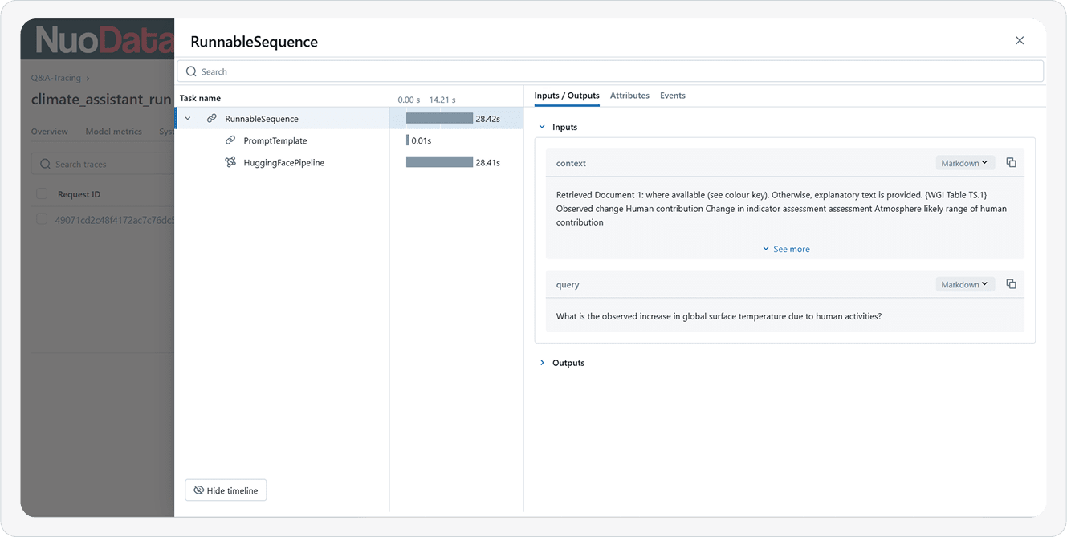
Task: Tick the checkbox for request 49071cd2c48f4172
Action: [42, 220]
